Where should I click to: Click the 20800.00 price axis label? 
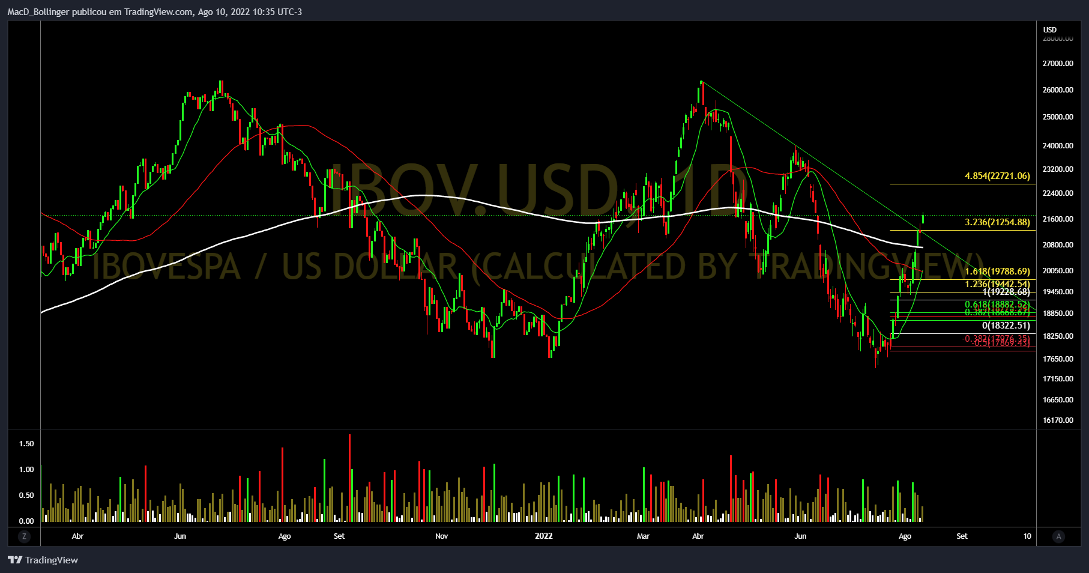(x=1058, y=245)
